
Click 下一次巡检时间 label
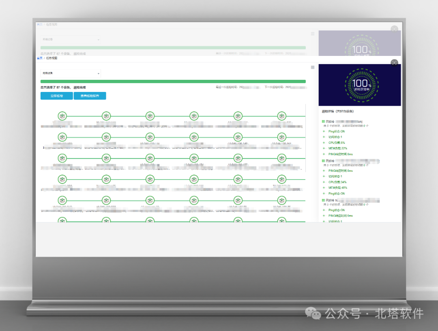tap(275, 87)
